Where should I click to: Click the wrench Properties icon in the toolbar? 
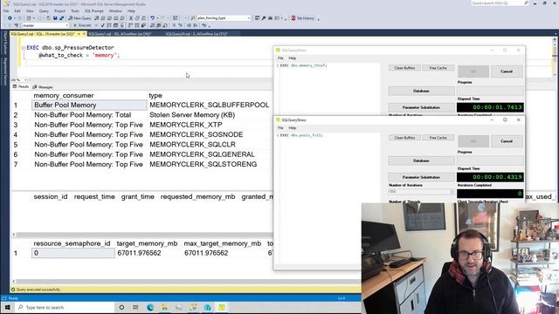click(264, 17)
